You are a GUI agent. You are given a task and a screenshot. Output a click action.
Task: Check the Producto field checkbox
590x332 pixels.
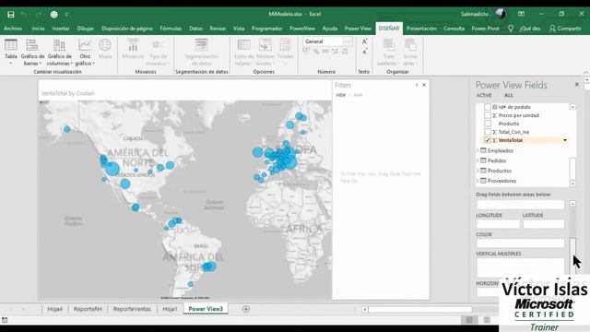[488, 124]
